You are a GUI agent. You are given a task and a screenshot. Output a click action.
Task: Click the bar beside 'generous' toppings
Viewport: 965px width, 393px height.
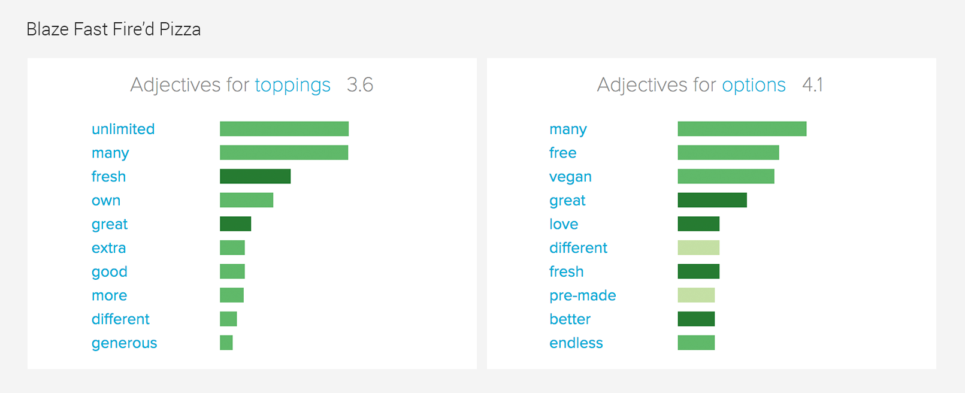tap(226, 343)
